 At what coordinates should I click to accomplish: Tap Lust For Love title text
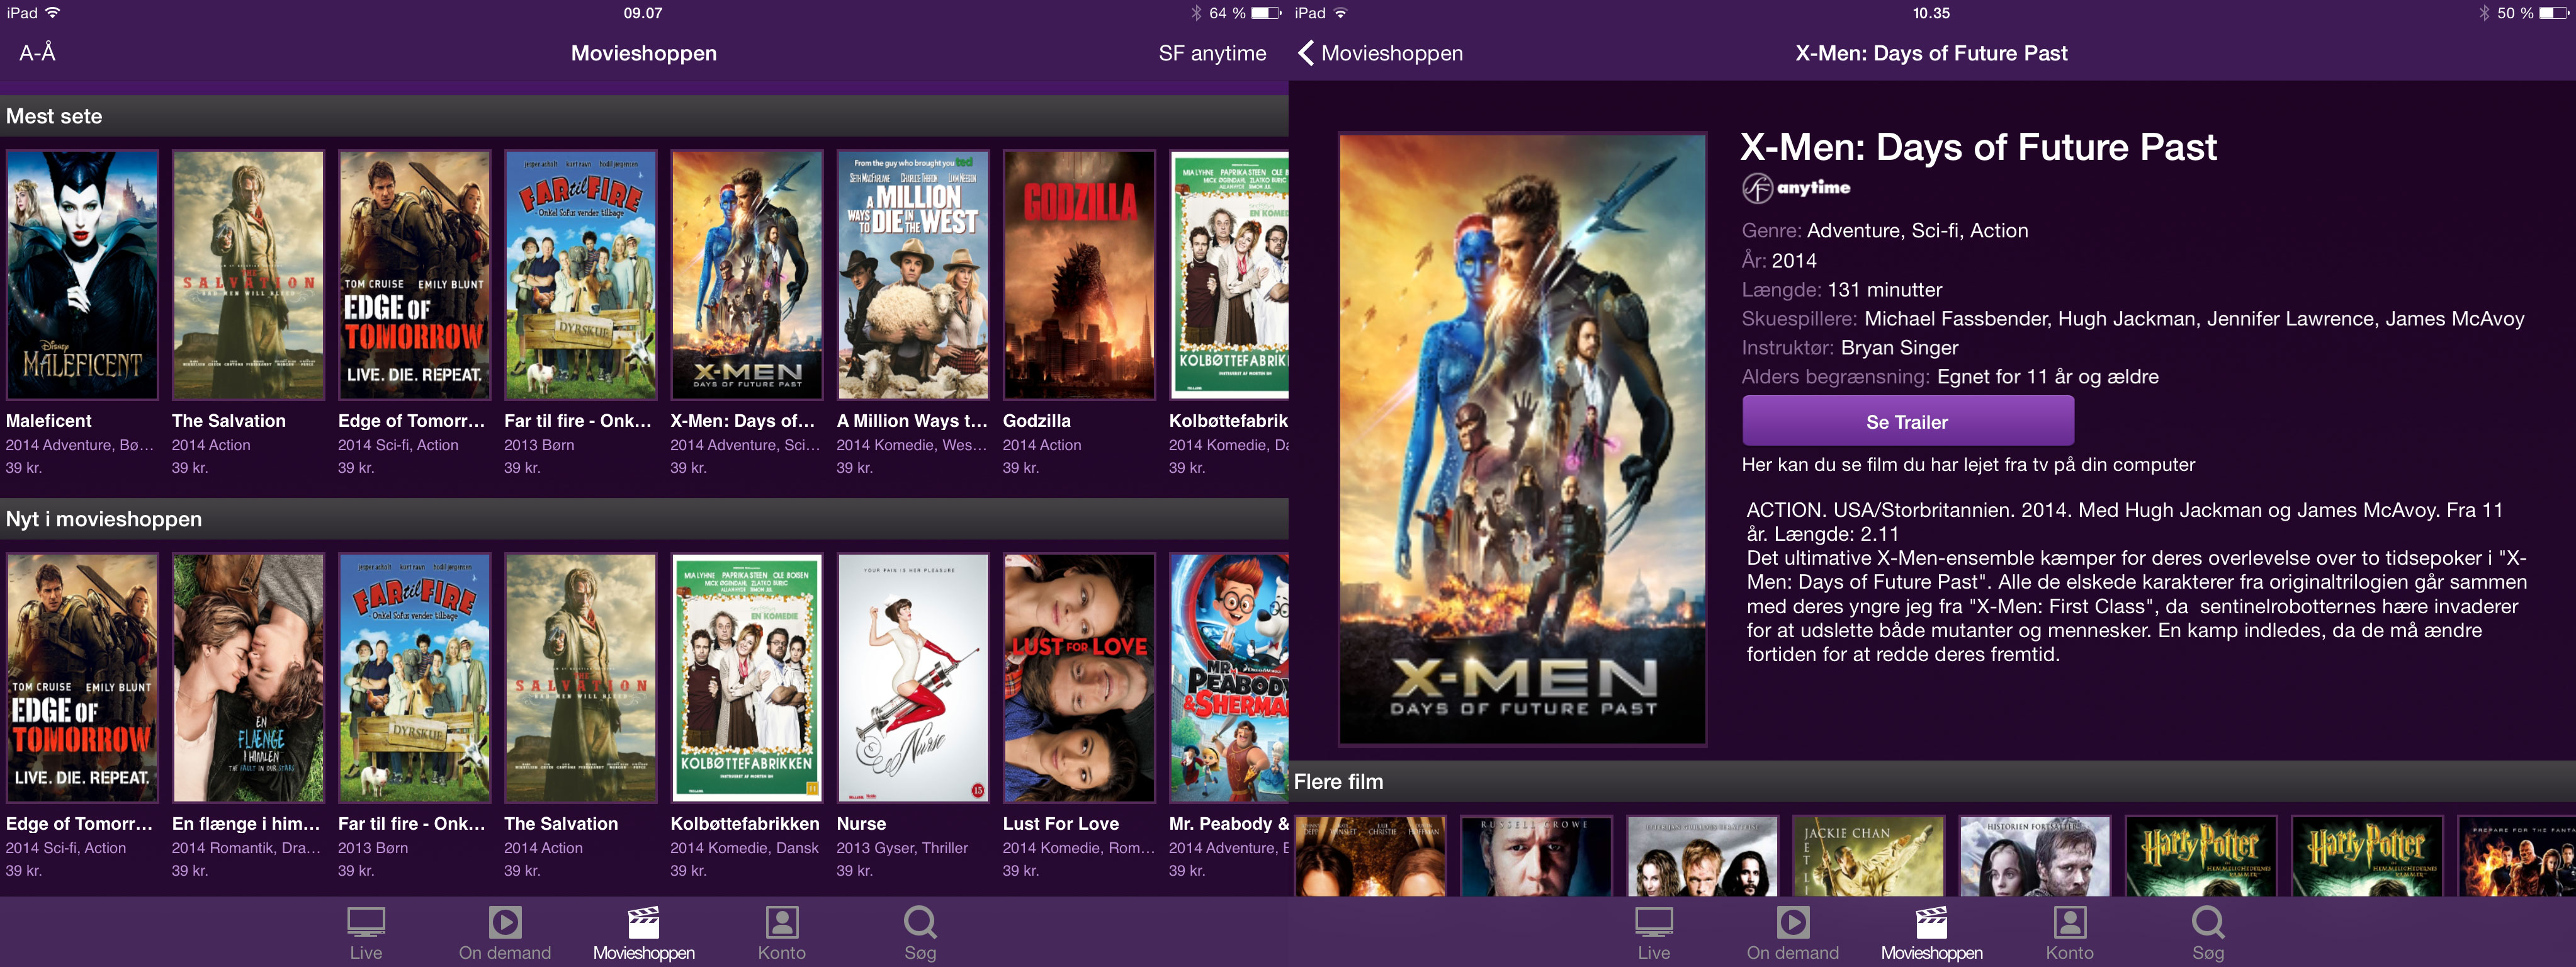pos(1061,824)
